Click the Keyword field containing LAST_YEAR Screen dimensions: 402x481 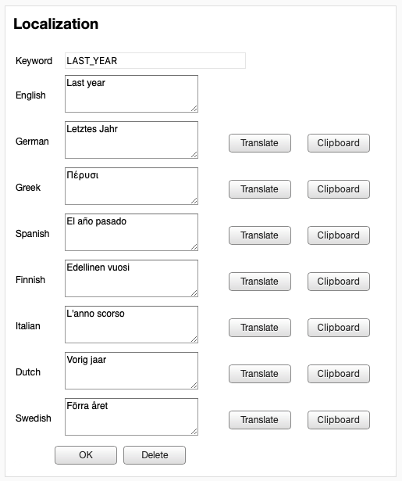(155, 60)
